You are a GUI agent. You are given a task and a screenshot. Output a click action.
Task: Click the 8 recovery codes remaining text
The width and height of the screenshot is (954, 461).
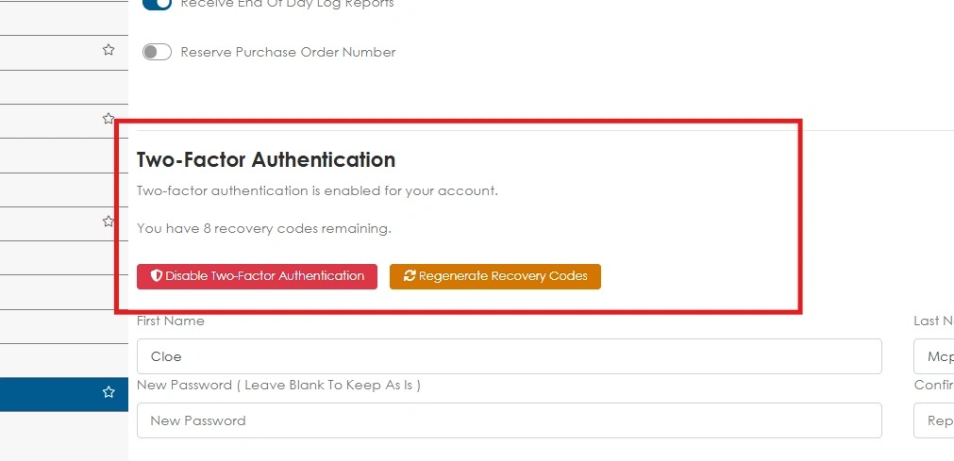pyautogui.click(x=264, y=229)
